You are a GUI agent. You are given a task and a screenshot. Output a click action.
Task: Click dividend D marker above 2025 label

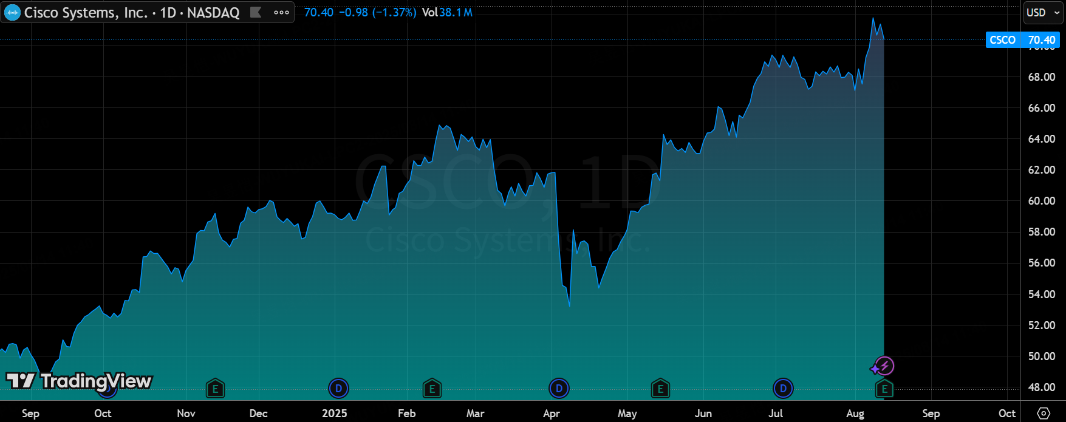338,389
